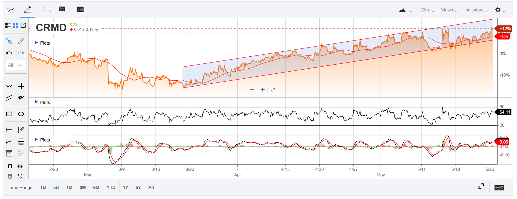Click the zoom in plus button
517x199 pixels.
click(263, 90)
